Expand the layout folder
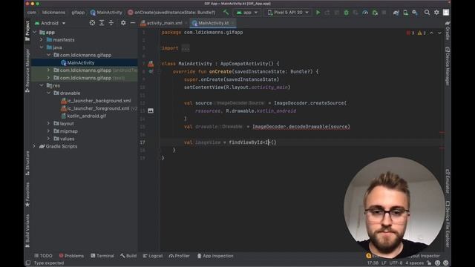Screen dimensions: 475x267 click(48, 124)
